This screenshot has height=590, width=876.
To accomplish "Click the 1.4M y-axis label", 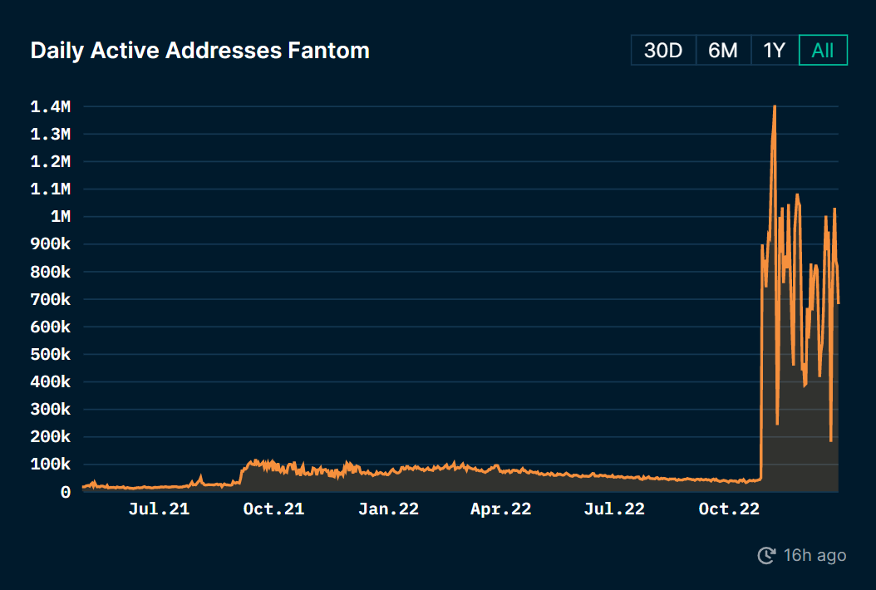I will click(50, 106).
